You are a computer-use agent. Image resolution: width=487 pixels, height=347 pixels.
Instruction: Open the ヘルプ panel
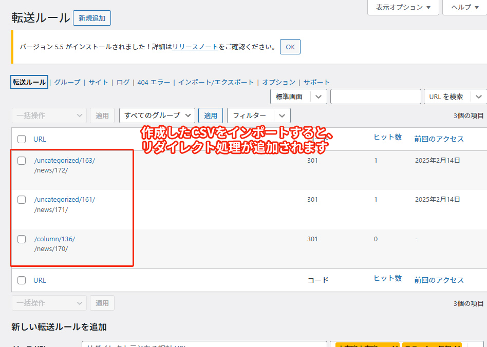point(464,7)
